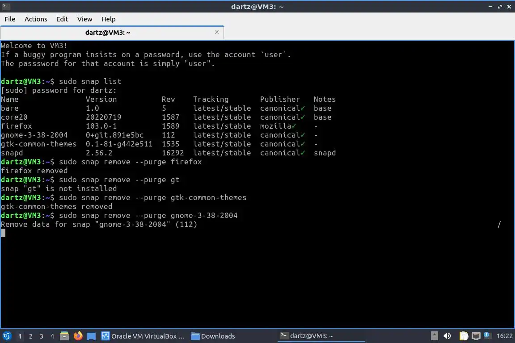
Task: Switch to workspace 1 in pager
Action: pos(20,336)
